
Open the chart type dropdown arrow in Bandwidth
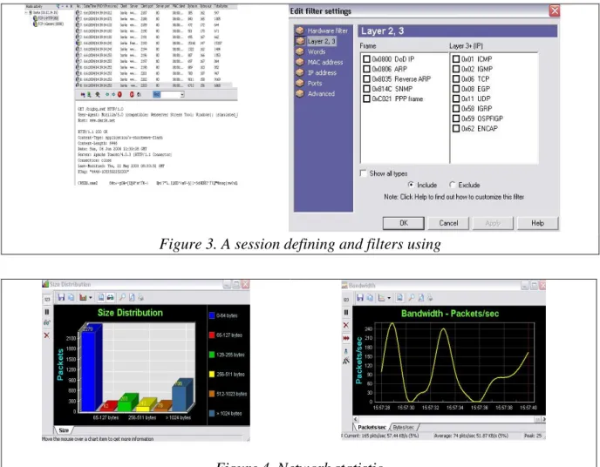(x=389, y=298)
